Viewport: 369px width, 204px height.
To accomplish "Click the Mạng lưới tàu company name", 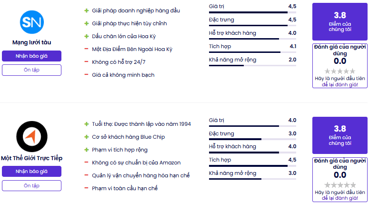I will [32, 42].
